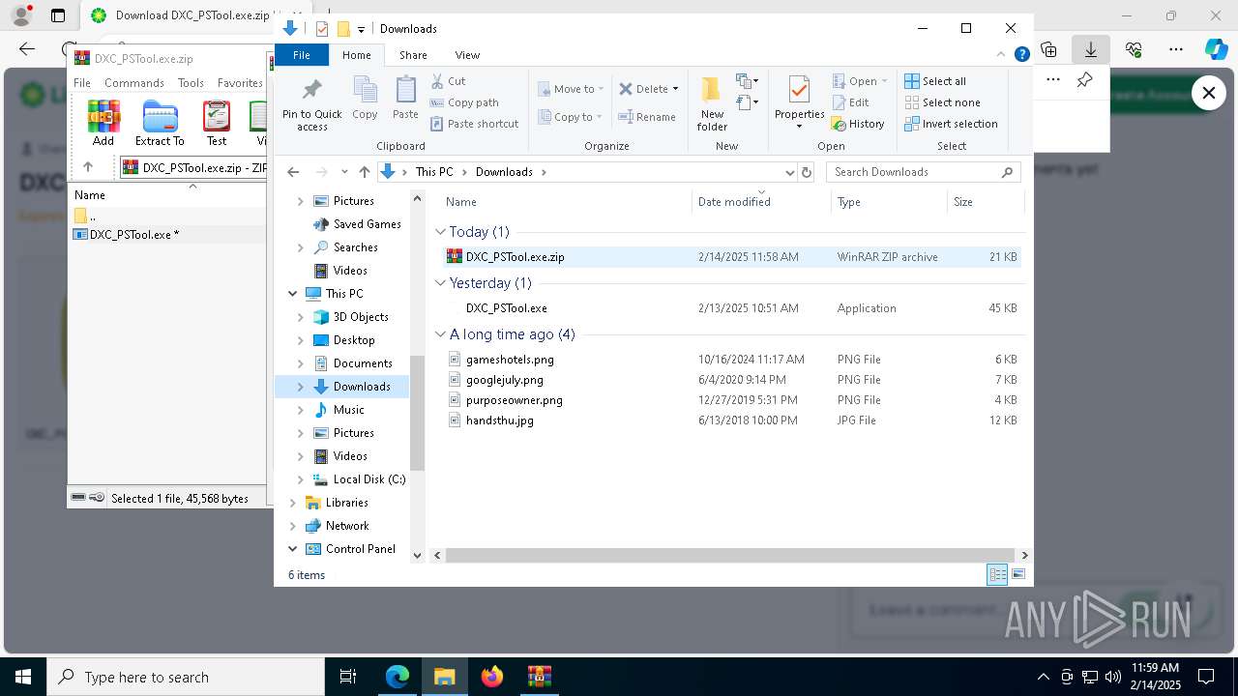This screenshot has height=696, width=1238.
Task: Switch to the View ribbon tab
Action: [x=467, y=55]
